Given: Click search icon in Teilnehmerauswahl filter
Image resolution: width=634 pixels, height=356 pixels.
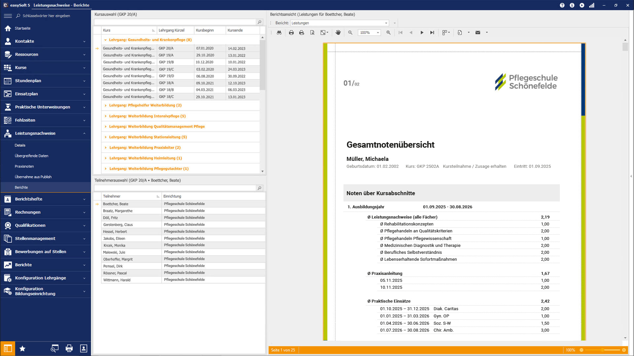Looking at the screenshot, I should [x=260, y=188].
